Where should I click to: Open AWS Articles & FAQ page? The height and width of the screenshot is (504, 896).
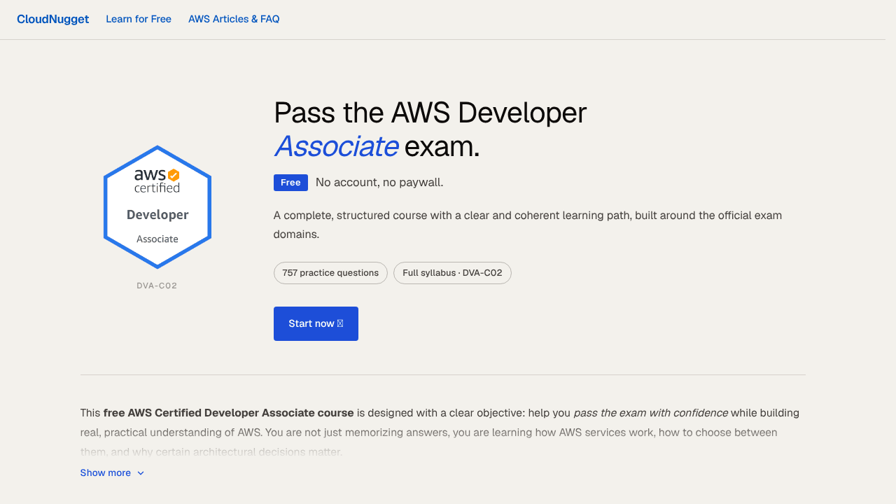coord(234,20)
